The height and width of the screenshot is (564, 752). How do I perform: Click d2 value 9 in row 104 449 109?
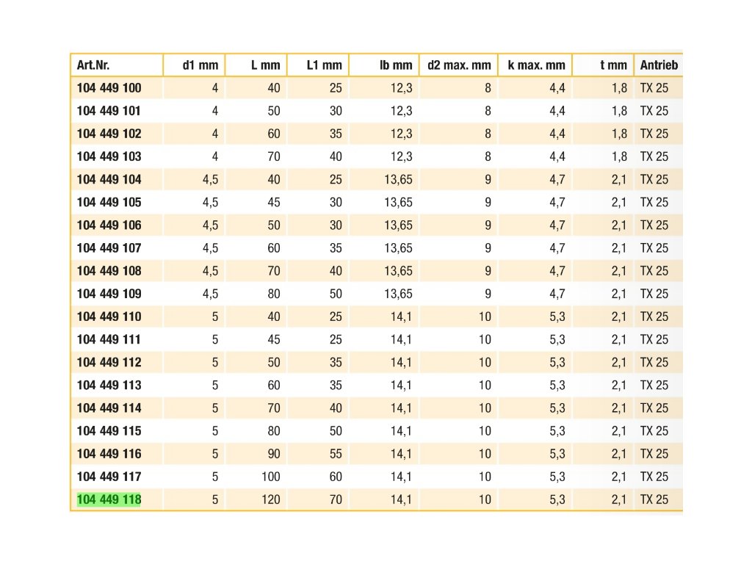pyautogui.click(x=488, y=294)
